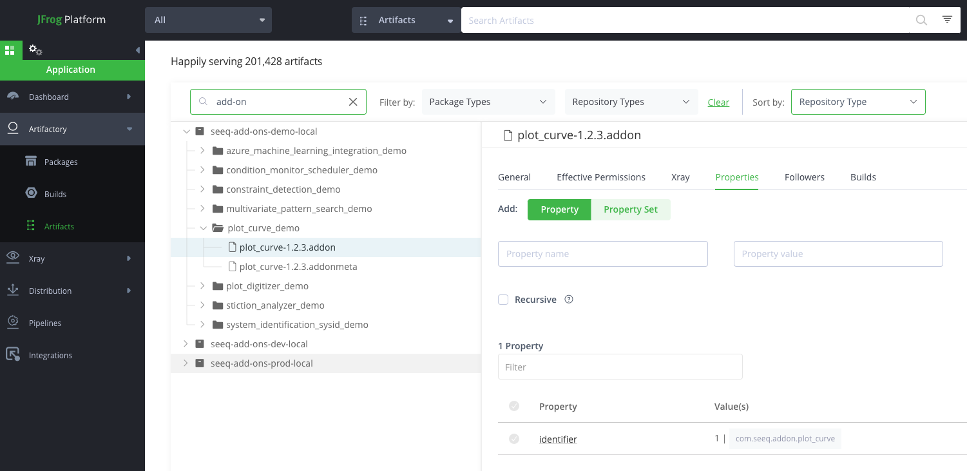Screen dimensions: 967x471
Task: Click the Clear filters link
Action: click(718, 102)
